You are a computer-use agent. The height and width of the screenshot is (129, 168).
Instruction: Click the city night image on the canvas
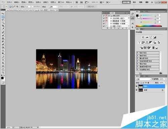coord(67,69)
